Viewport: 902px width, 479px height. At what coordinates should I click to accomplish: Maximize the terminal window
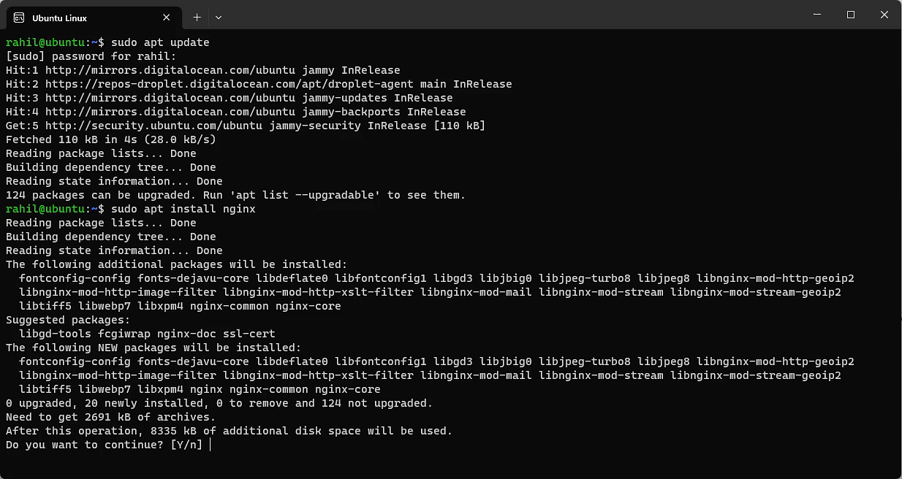point(851,15)
